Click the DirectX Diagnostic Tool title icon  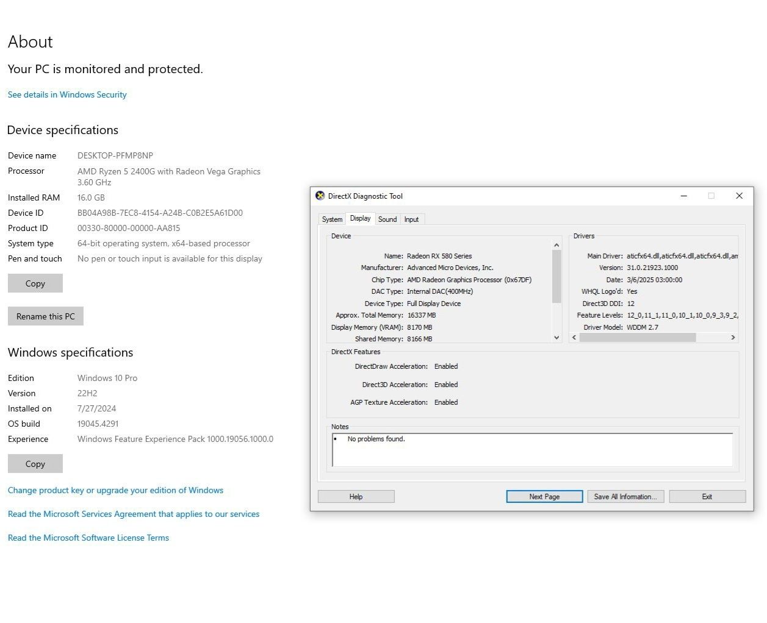[320, 196]
